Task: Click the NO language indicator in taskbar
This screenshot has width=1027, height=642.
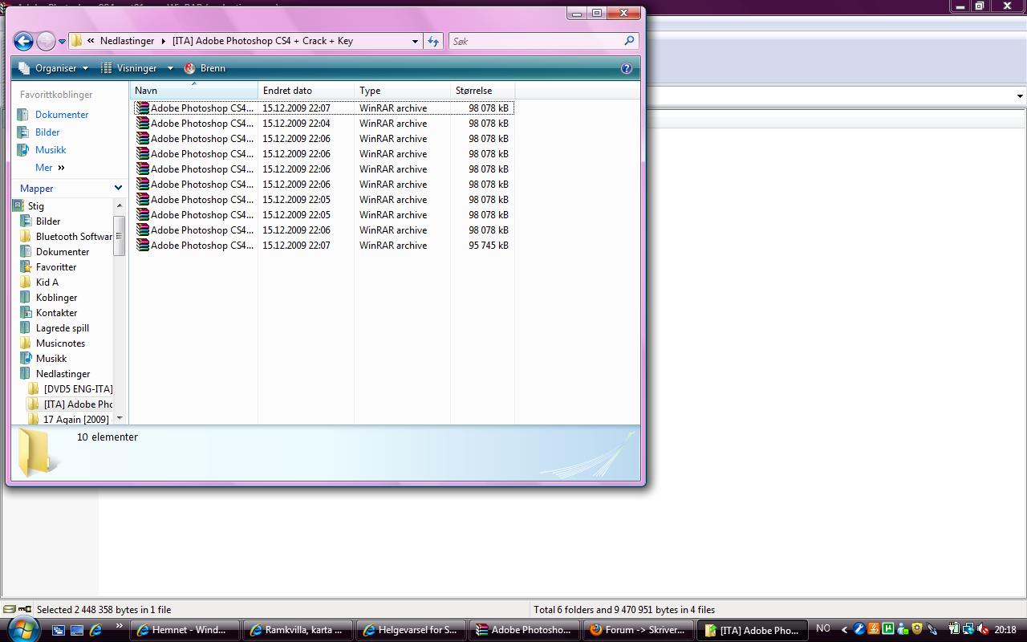Action: click(823, 629)
